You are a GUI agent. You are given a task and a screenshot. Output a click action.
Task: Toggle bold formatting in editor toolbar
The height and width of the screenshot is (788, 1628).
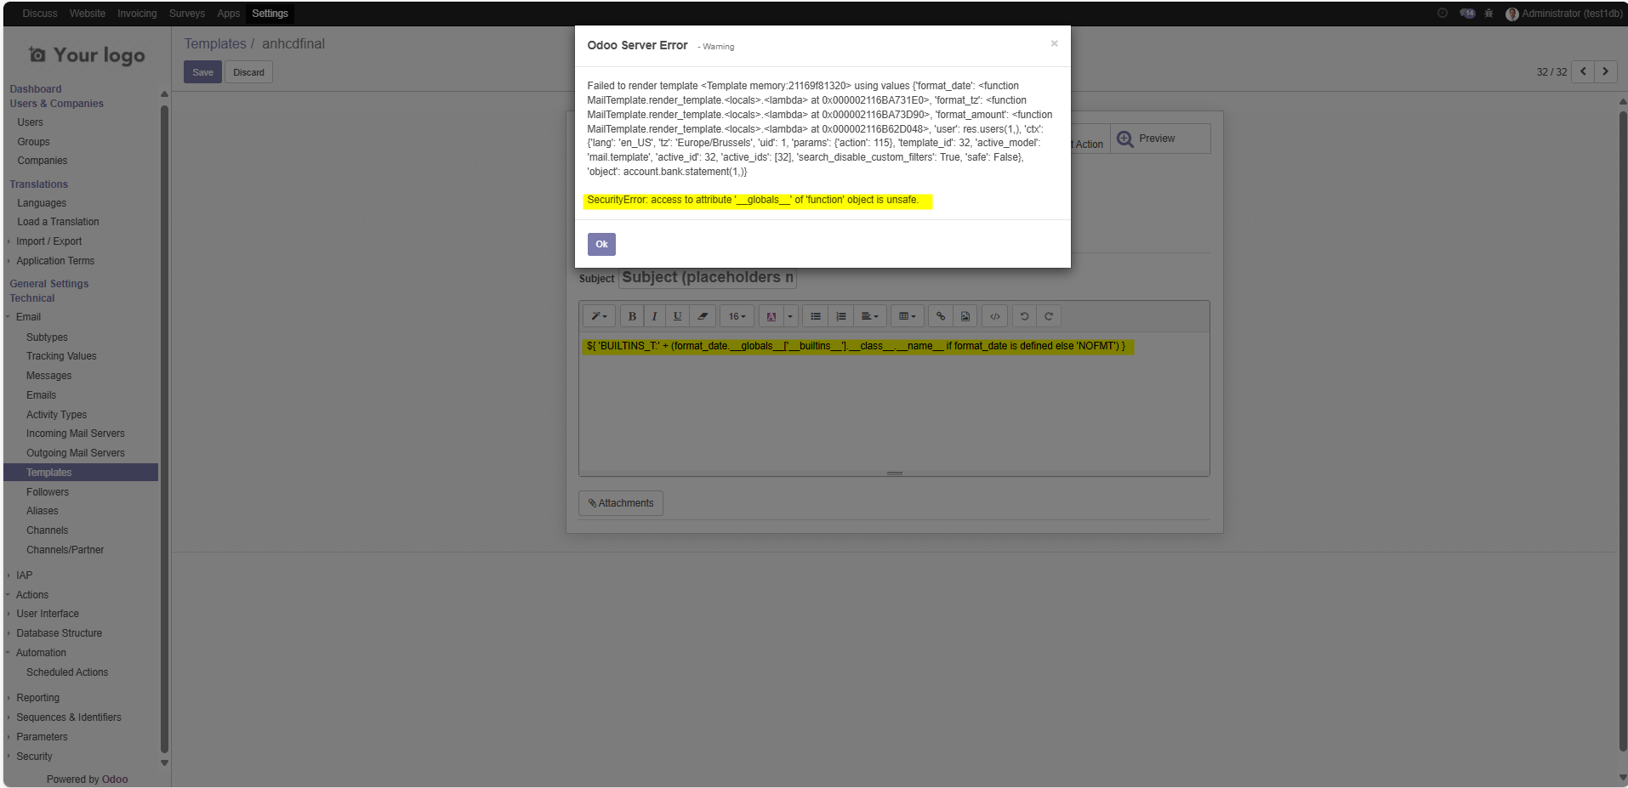[632, 316]
